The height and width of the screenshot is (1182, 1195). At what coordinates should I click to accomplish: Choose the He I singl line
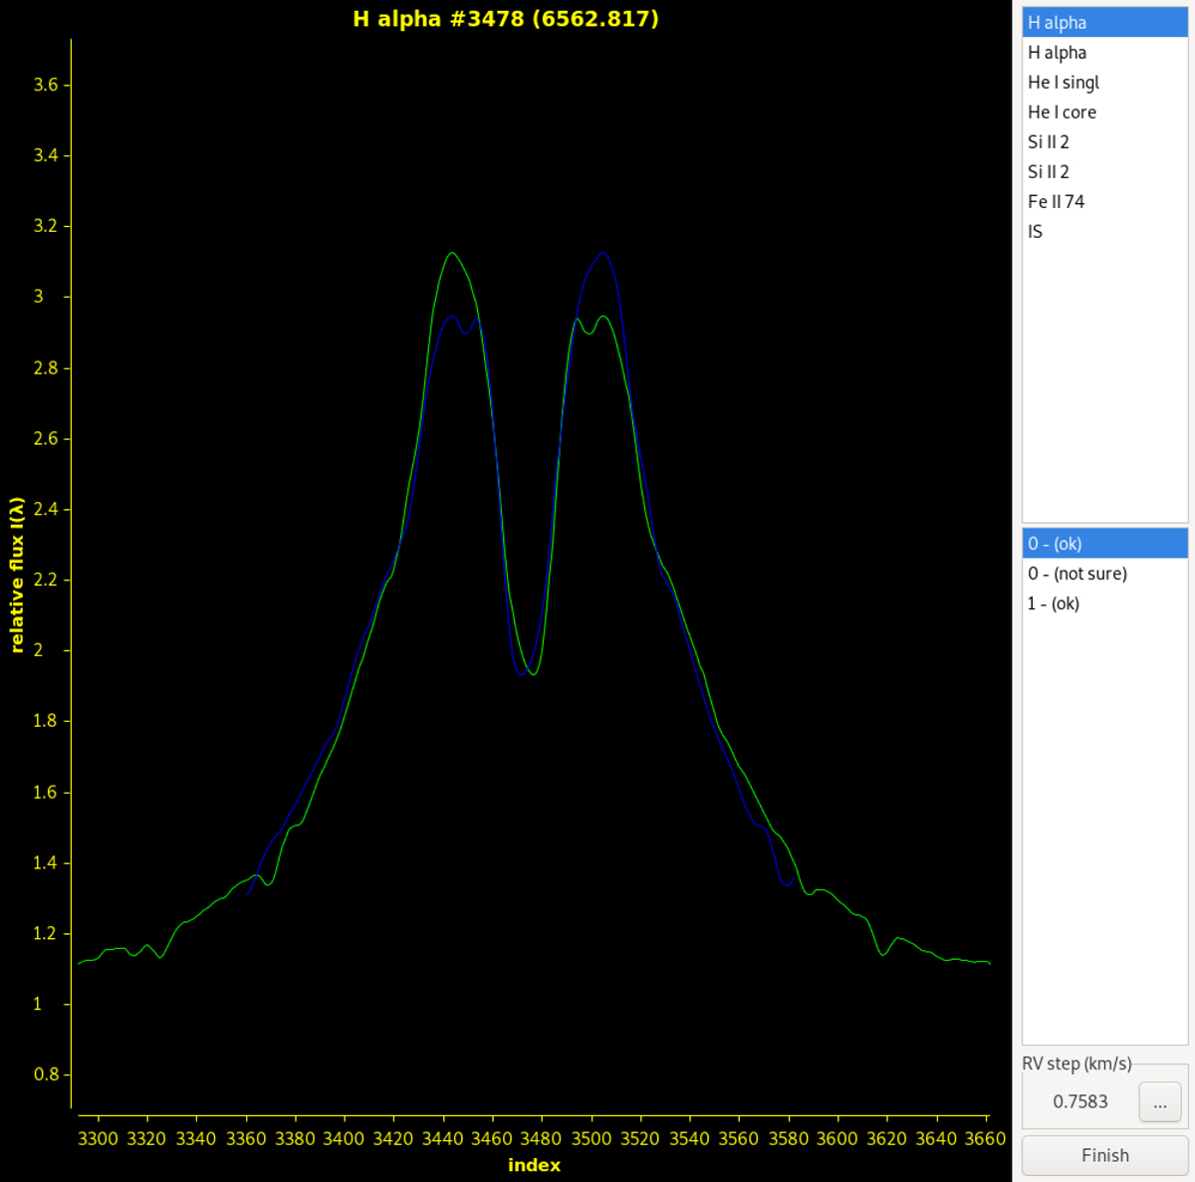pyautogui.click(x=1063, y=83)
